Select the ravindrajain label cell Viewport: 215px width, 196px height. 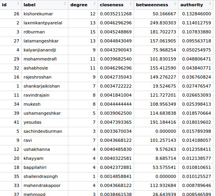45,95
